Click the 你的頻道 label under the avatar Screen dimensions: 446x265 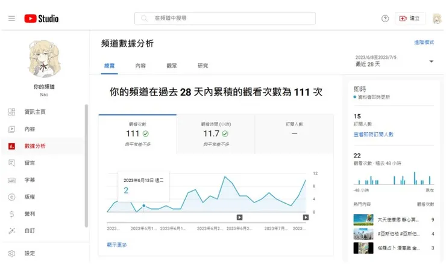tap(44, 87)
